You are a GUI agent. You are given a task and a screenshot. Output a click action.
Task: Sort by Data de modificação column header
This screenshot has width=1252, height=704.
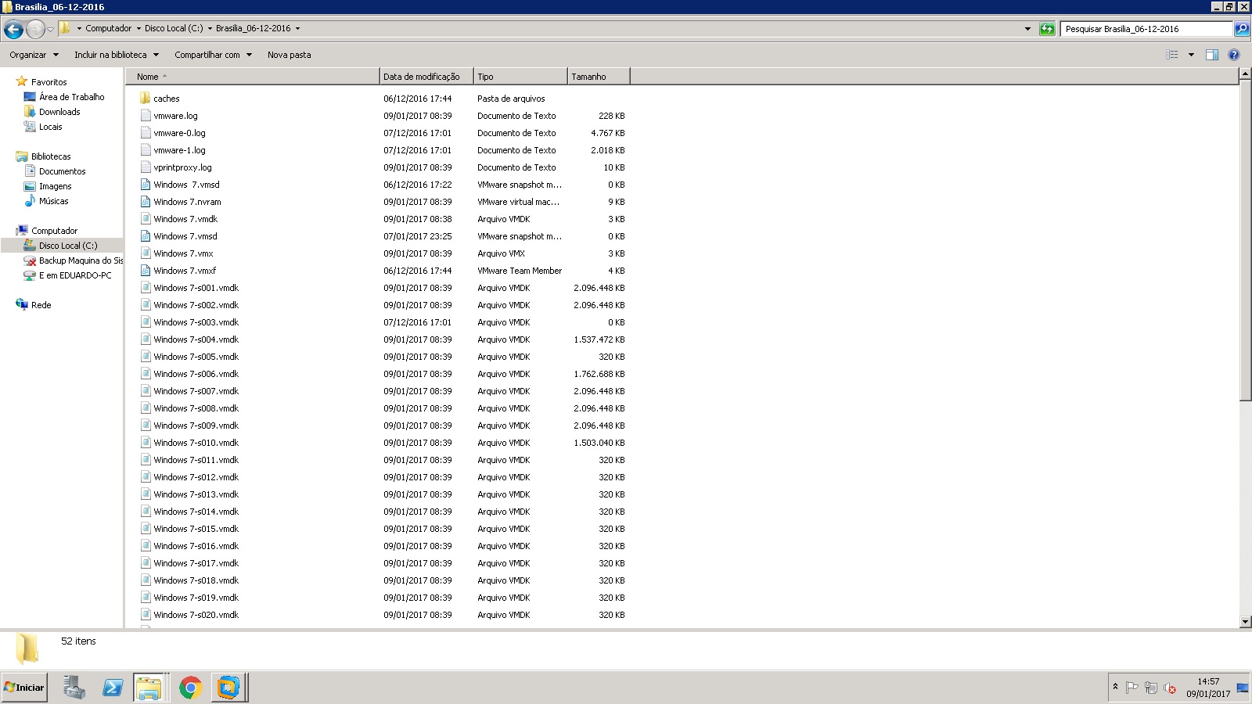coord(426,77)
